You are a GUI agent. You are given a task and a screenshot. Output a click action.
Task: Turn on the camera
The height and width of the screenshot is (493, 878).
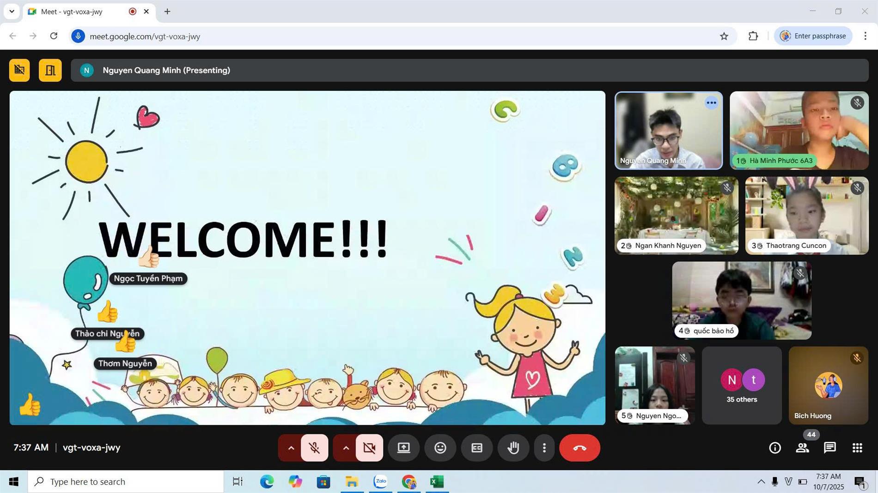(x=369, y=448)
